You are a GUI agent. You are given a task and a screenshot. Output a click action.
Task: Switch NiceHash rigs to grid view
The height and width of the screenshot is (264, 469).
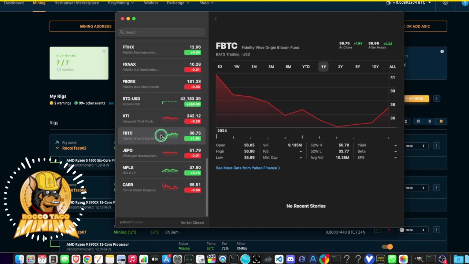pyautogui.click(x=418, y=121)
